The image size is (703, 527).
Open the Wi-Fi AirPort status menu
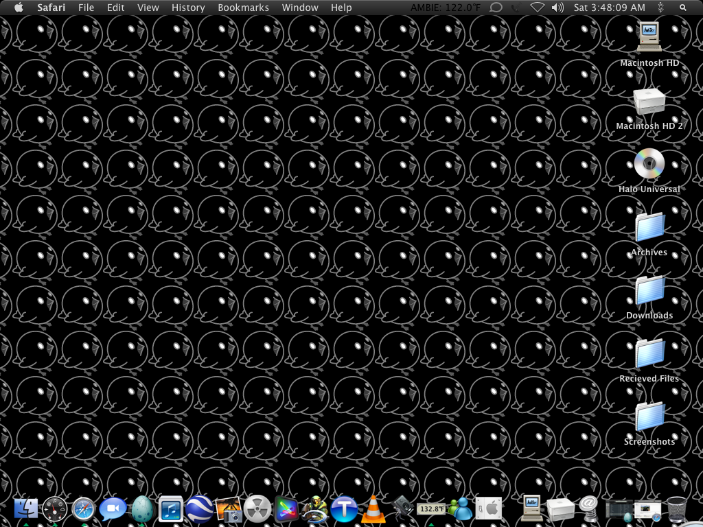(x=537, y=8)
